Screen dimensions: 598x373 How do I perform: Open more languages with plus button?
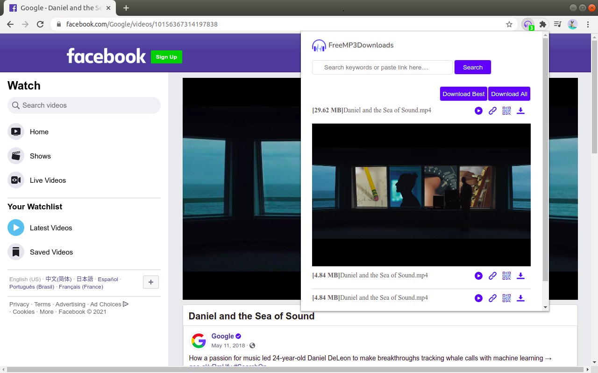pyautogui.click(x=151, y=282)
